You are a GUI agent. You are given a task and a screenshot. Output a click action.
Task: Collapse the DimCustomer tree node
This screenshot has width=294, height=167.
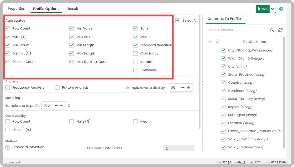[210, 42]
